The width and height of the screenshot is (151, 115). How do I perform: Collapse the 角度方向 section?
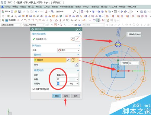78,70
